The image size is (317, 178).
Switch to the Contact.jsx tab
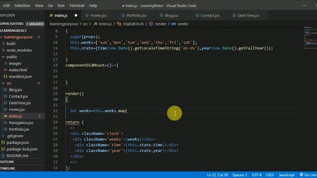pyautogui.click(x=210, y=15)
